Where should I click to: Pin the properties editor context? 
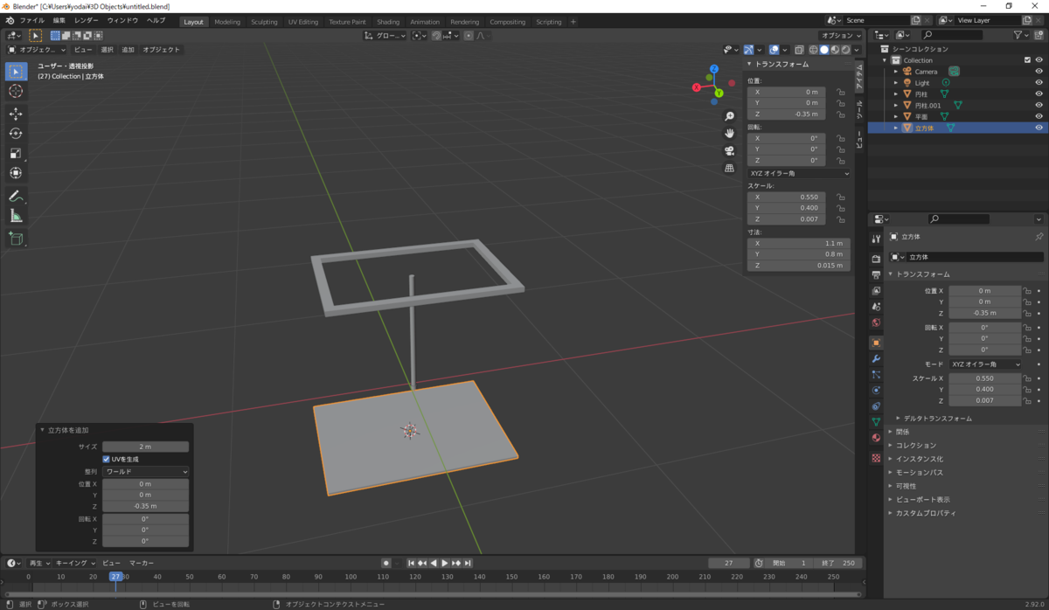click(x=1039, y=237)
